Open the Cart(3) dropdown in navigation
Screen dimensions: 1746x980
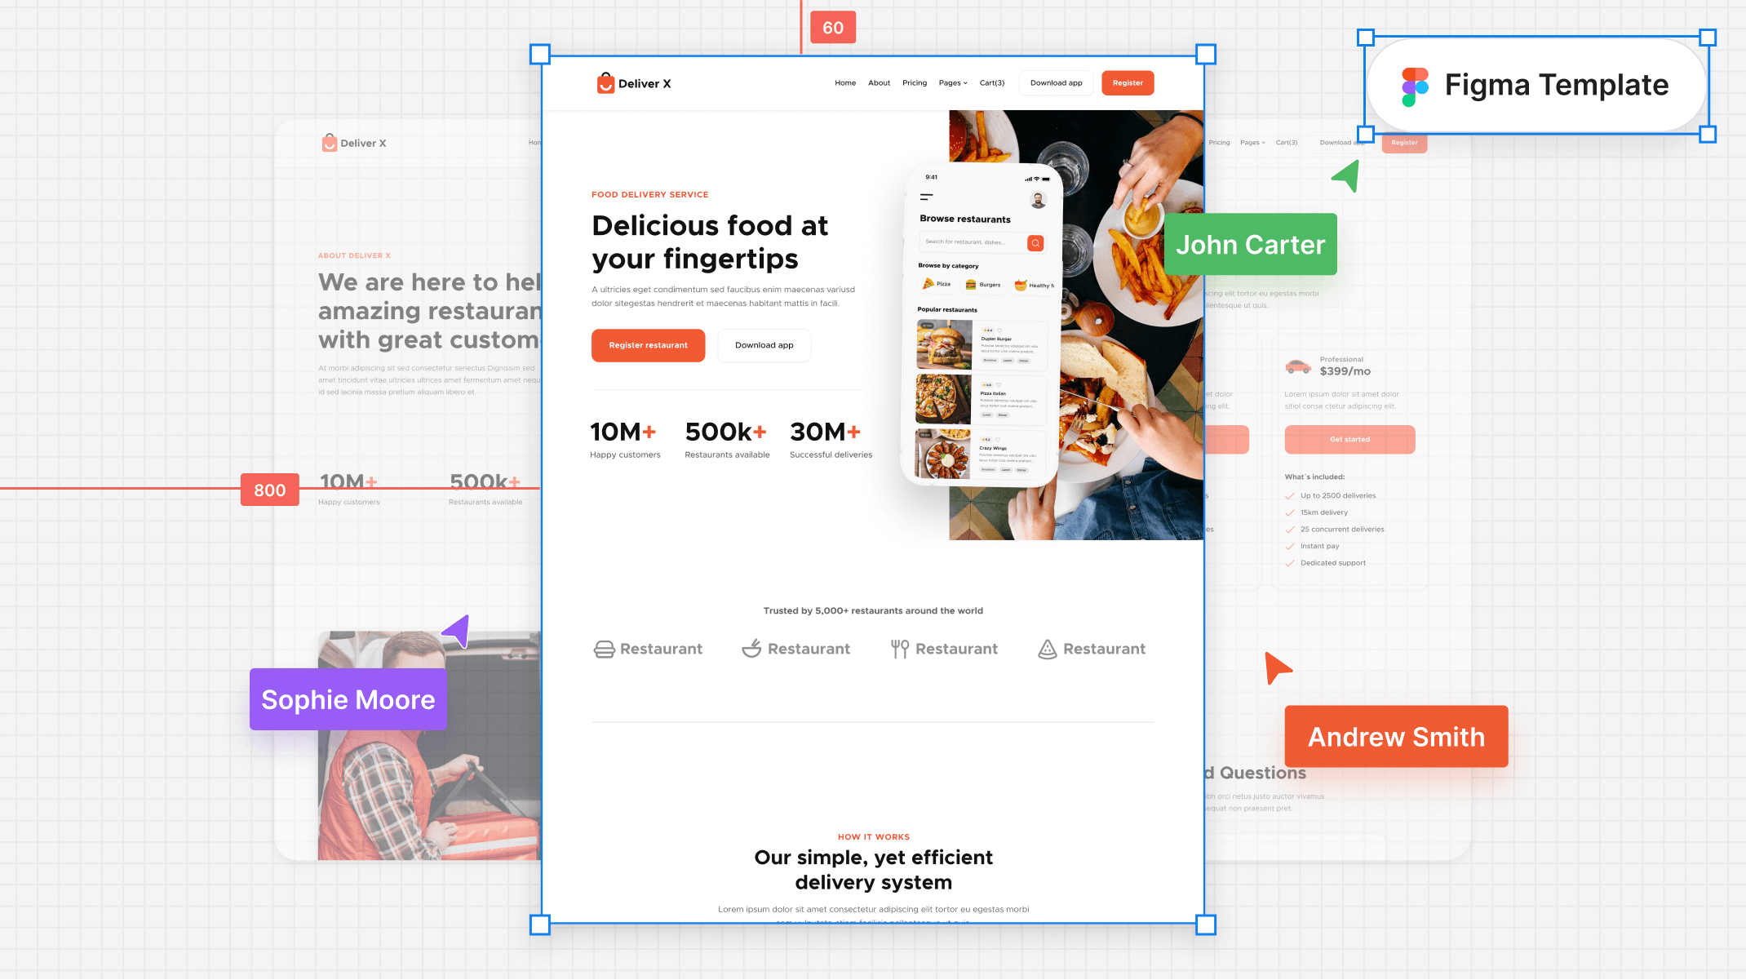tap(993, 82)
